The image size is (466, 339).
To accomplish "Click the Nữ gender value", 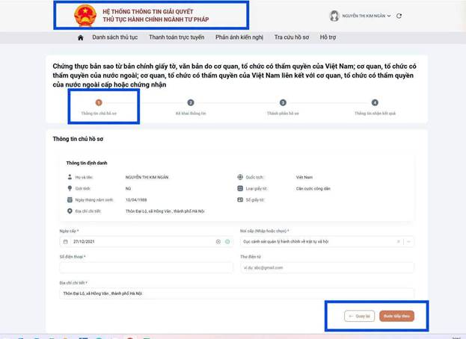I will pyautogui.click(x=128, y=189).
